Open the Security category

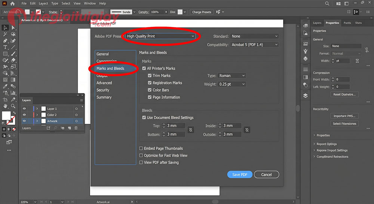pyautogui.click(x=103, y=90)
